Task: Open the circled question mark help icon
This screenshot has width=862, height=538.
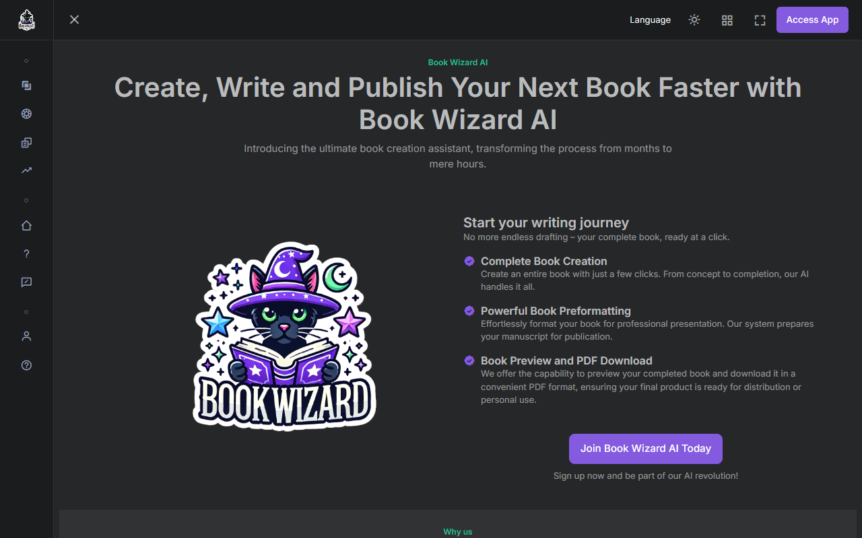Action: 26,365
